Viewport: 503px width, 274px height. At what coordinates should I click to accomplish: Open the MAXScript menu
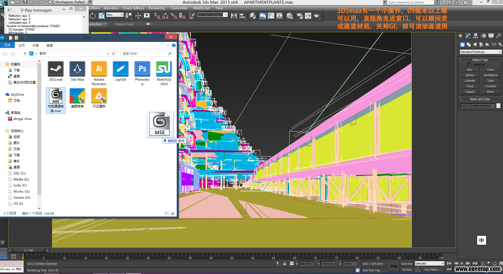click(x=201, y=8)
